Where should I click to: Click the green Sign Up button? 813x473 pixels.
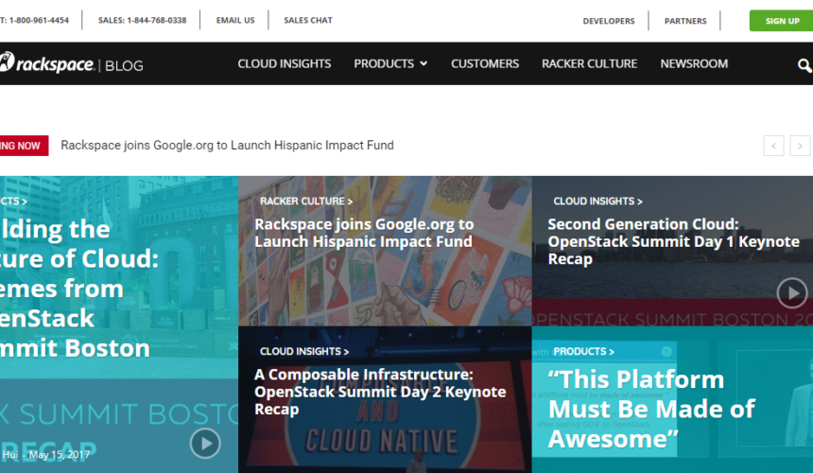[x=782, y=21]
